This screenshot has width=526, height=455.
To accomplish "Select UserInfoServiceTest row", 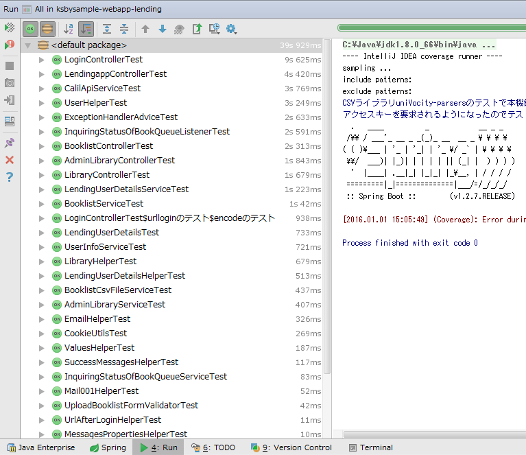I will 171,247.
